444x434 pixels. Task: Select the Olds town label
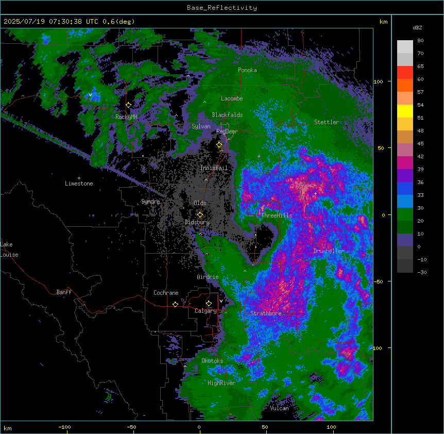tap(200, 203)
